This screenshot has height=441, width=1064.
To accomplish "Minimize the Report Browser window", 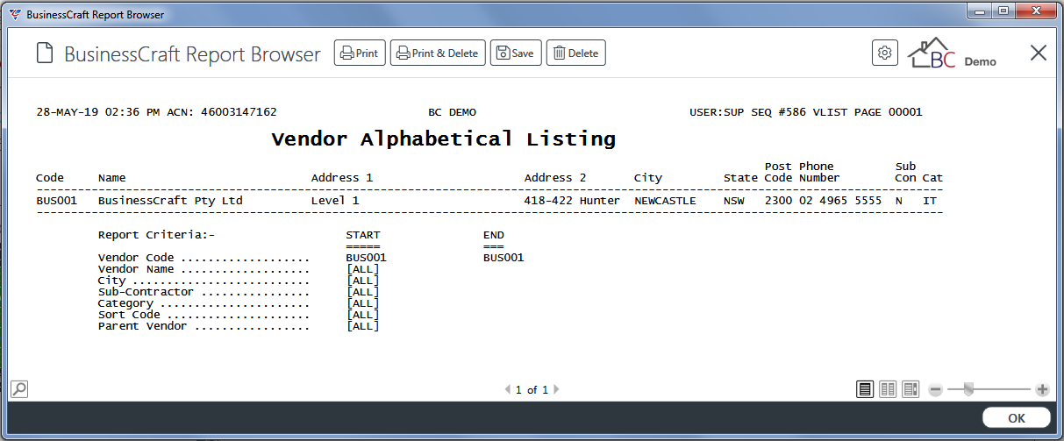I will point(980,11).
